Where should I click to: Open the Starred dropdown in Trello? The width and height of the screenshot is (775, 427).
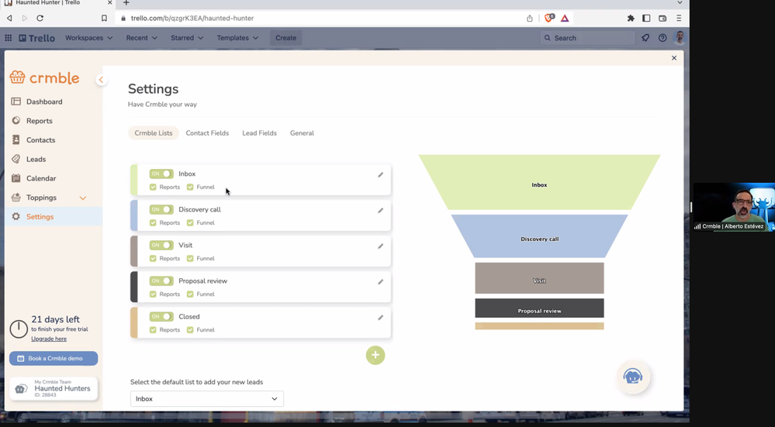[x=187, y=38]
